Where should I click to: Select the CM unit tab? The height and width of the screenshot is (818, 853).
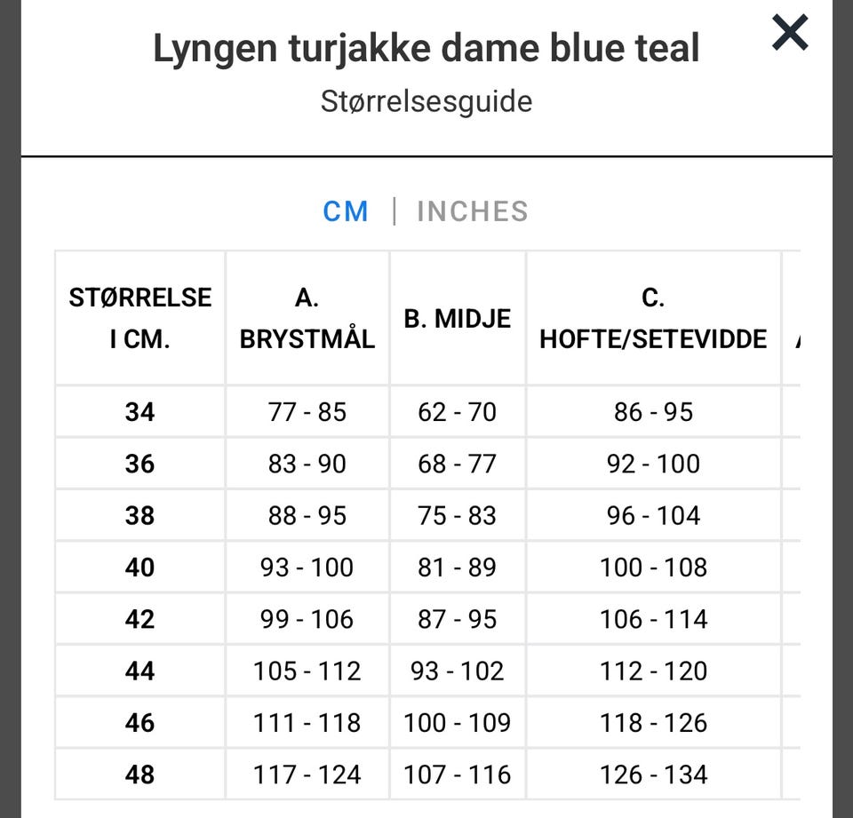pyautogui.click(x=346, y=211)
